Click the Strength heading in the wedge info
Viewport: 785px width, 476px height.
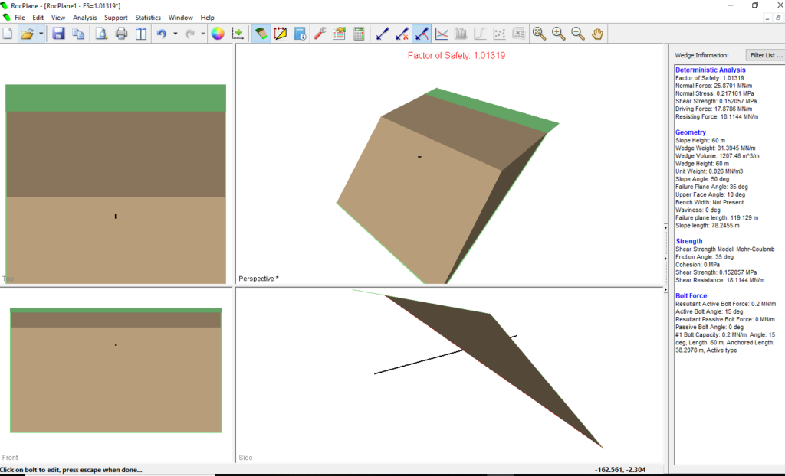tap(689, 241)
